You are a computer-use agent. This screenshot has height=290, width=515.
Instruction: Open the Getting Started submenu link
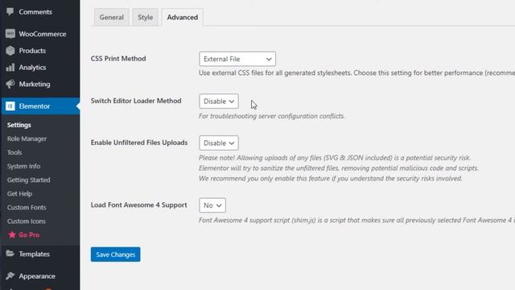tap(29, 180)
